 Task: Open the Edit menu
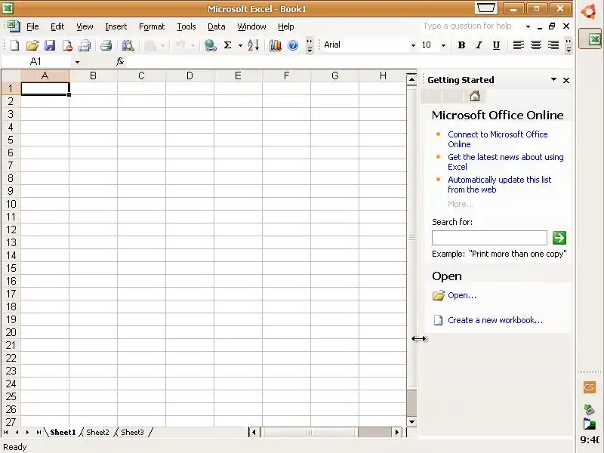point(57,26)
